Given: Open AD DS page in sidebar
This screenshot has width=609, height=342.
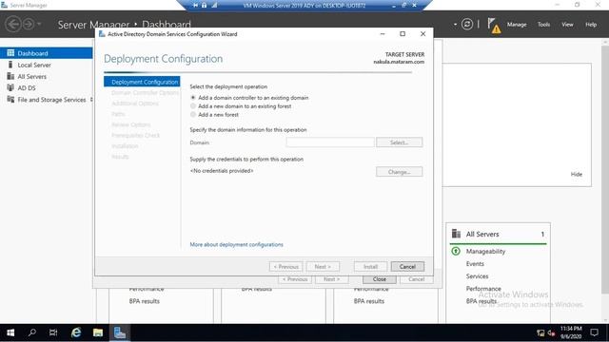Looking at the screenshot, I should [x=27, y=88].
